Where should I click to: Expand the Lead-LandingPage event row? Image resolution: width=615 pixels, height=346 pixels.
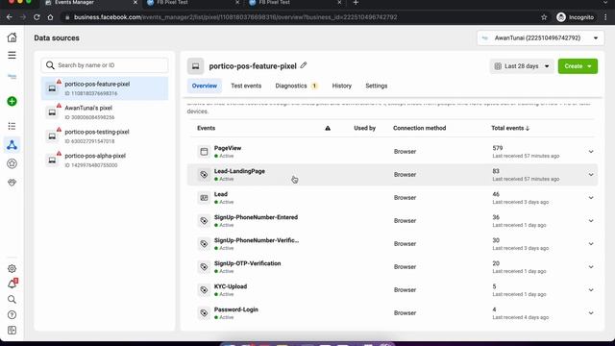click(591, 175)
